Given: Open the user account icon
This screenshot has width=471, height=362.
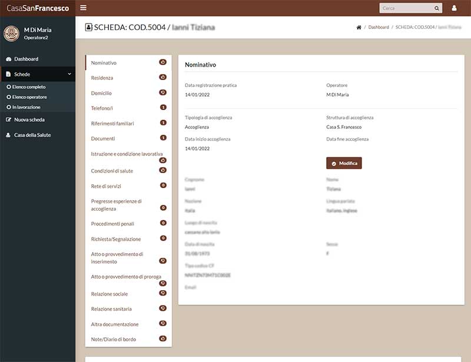Looking at the screenshot, I should pyautogui.click(x=454, y=8).
